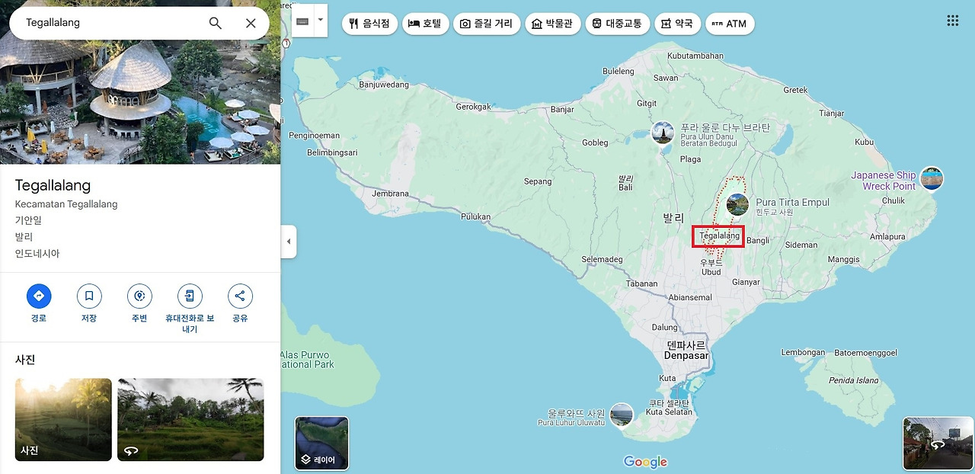Screen dimensions: 975x474
Task: Click the 경로 directions icon
Action: [x=39, y=296]
